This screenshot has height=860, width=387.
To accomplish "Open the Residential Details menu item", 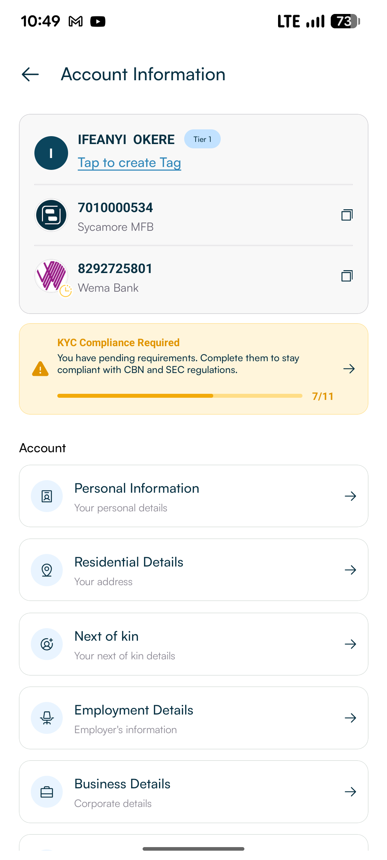I will [193, 570].
